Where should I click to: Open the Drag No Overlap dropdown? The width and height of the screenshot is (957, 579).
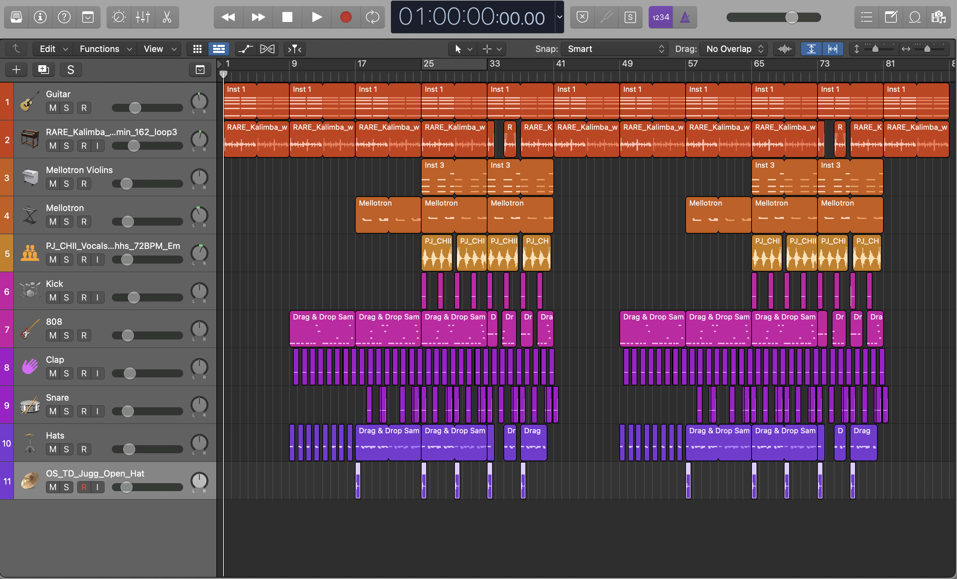coord(733,49)
